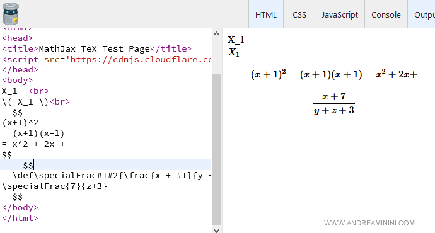Click the www.andreaminini.com watermark
435x233 pixels.
[x=369, y=223]
